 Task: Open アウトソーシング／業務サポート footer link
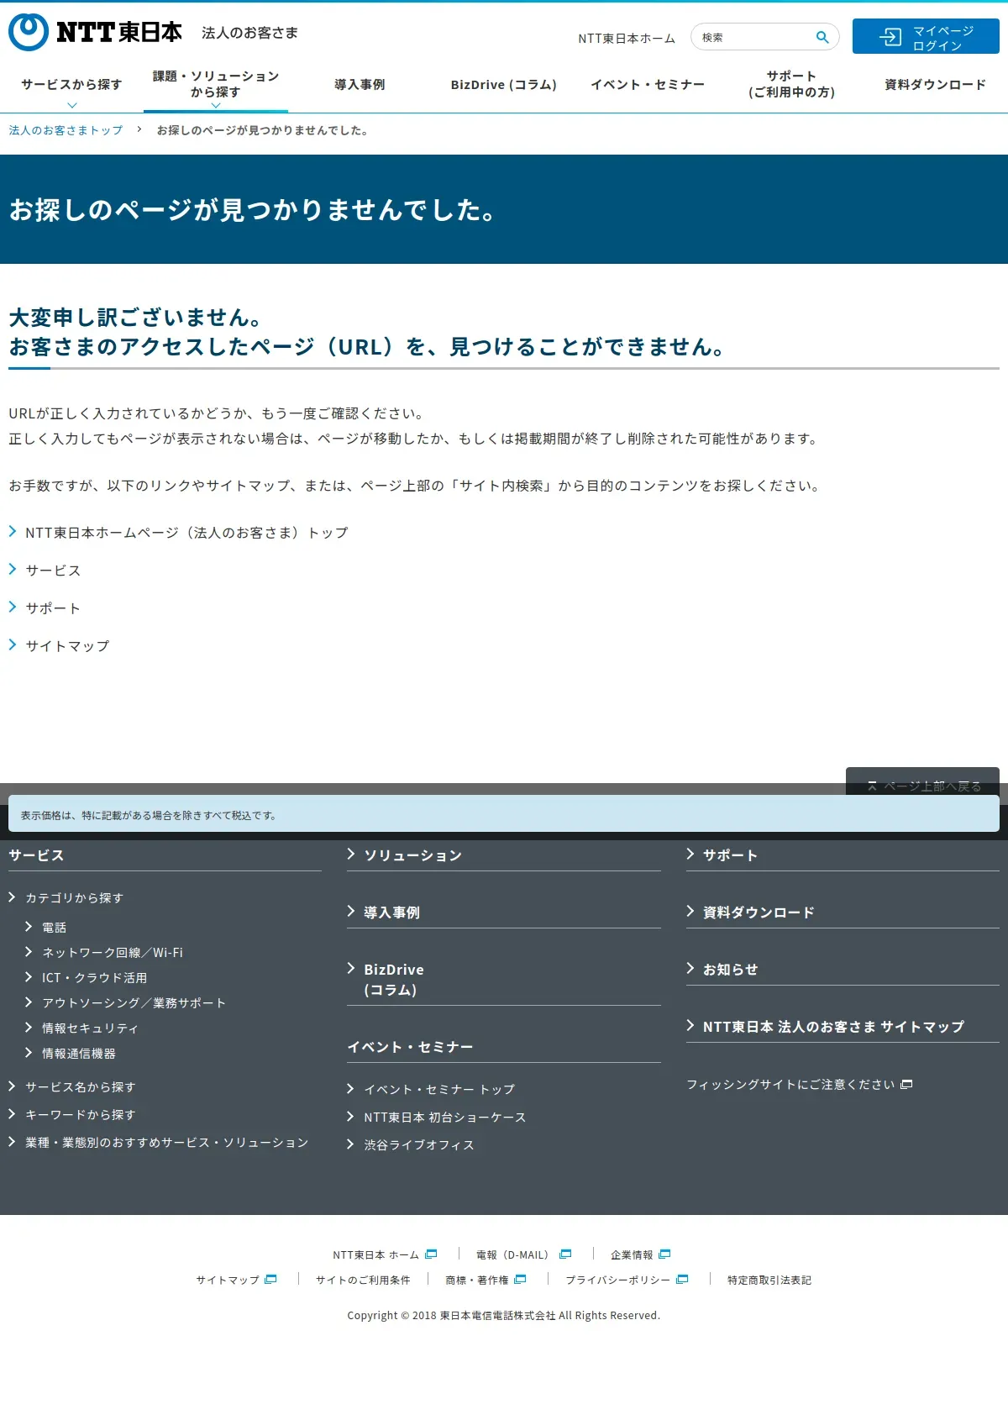point(134,1003)
